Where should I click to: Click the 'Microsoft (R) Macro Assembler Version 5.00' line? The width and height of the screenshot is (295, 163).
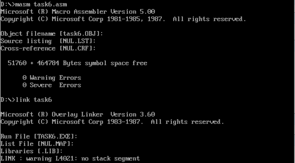pos(78,12)
